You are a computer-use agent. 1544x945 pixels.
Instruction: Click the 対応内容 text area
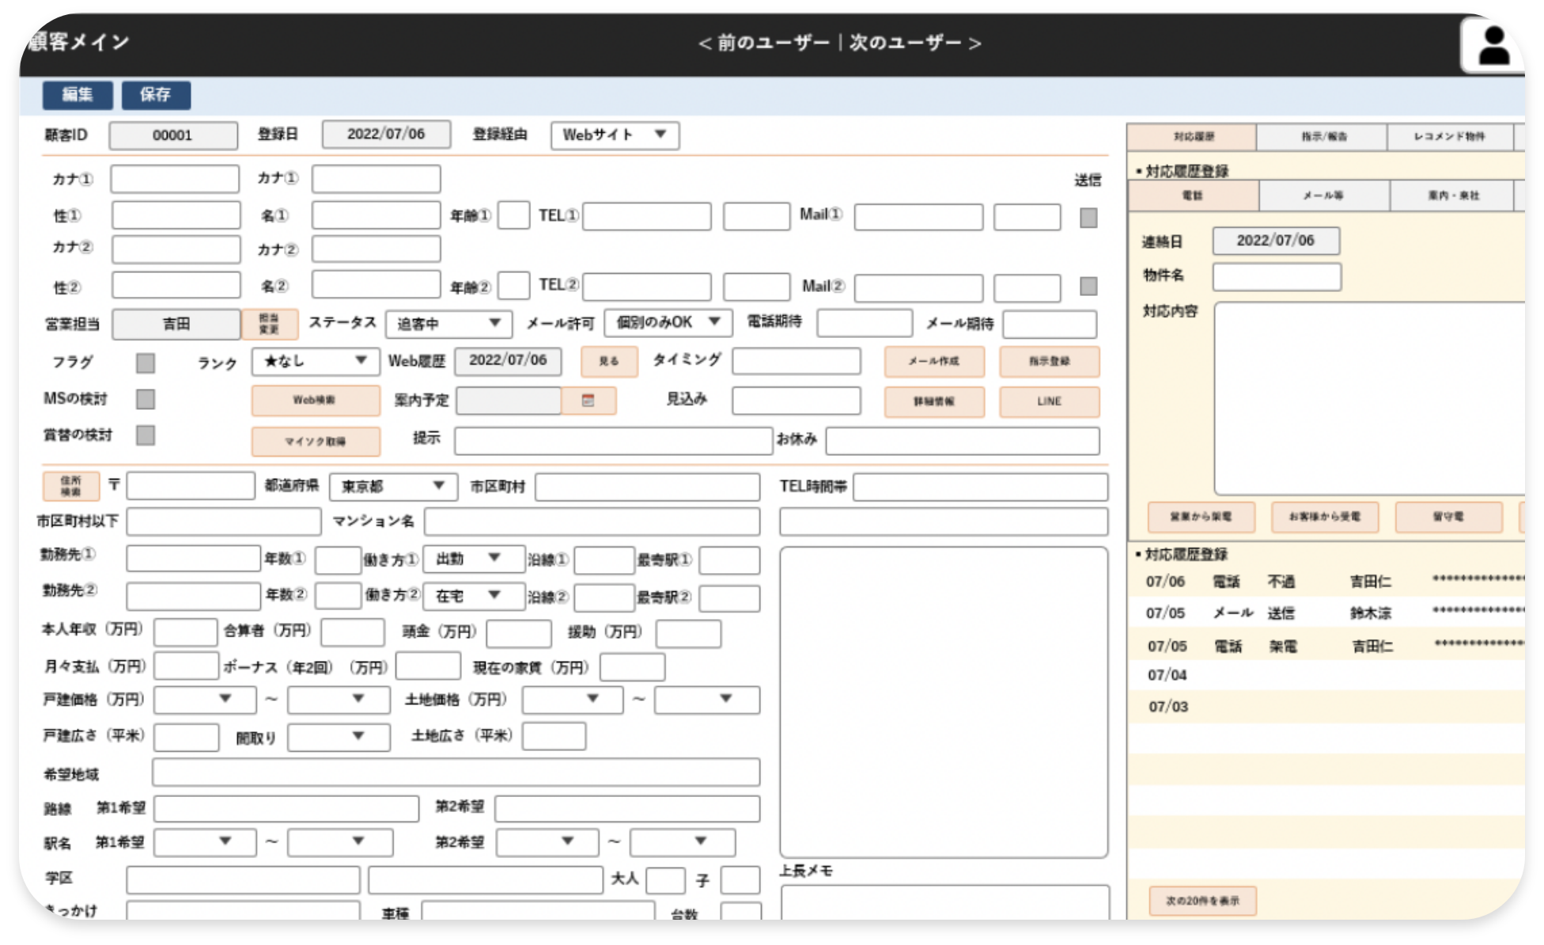pos(1368,398)
